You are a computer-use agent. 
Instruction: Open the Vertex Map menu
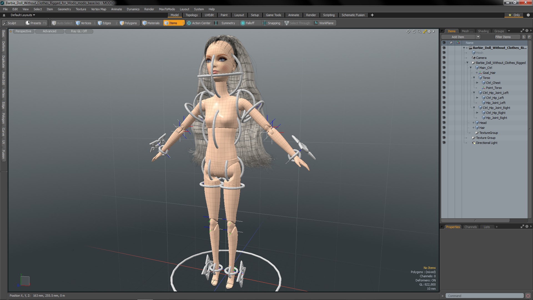point(99,9)
